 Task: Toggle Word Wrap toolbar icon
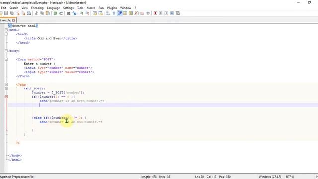pyautogui.click(x=108, y=13)
